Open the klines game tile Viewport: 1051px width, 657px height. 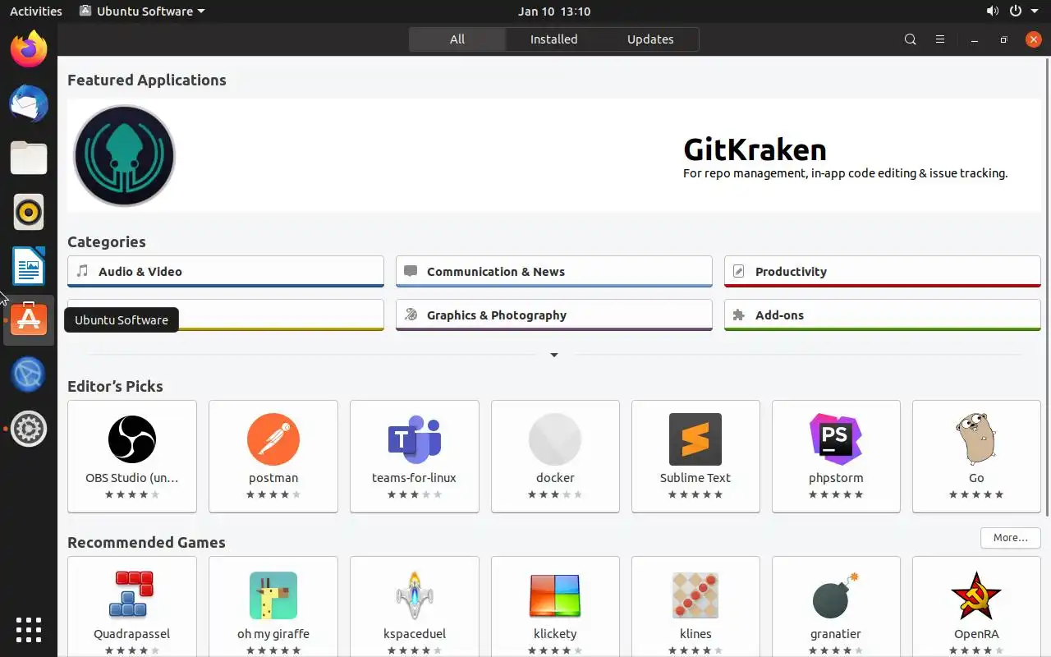click(x=695, y=607)
